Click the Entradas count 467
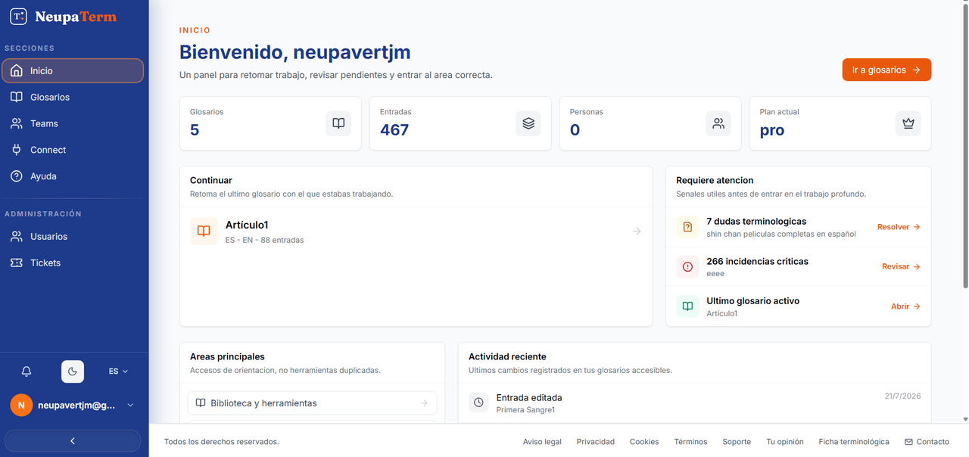Image resolution: width=969 pixels, height=457 pixels. click(x=394, y=130)
